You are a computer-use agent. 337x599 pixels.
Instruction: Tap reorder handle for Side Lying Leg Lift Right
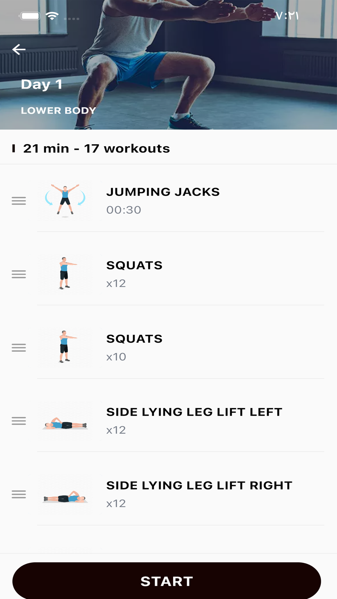coord(19,494)
